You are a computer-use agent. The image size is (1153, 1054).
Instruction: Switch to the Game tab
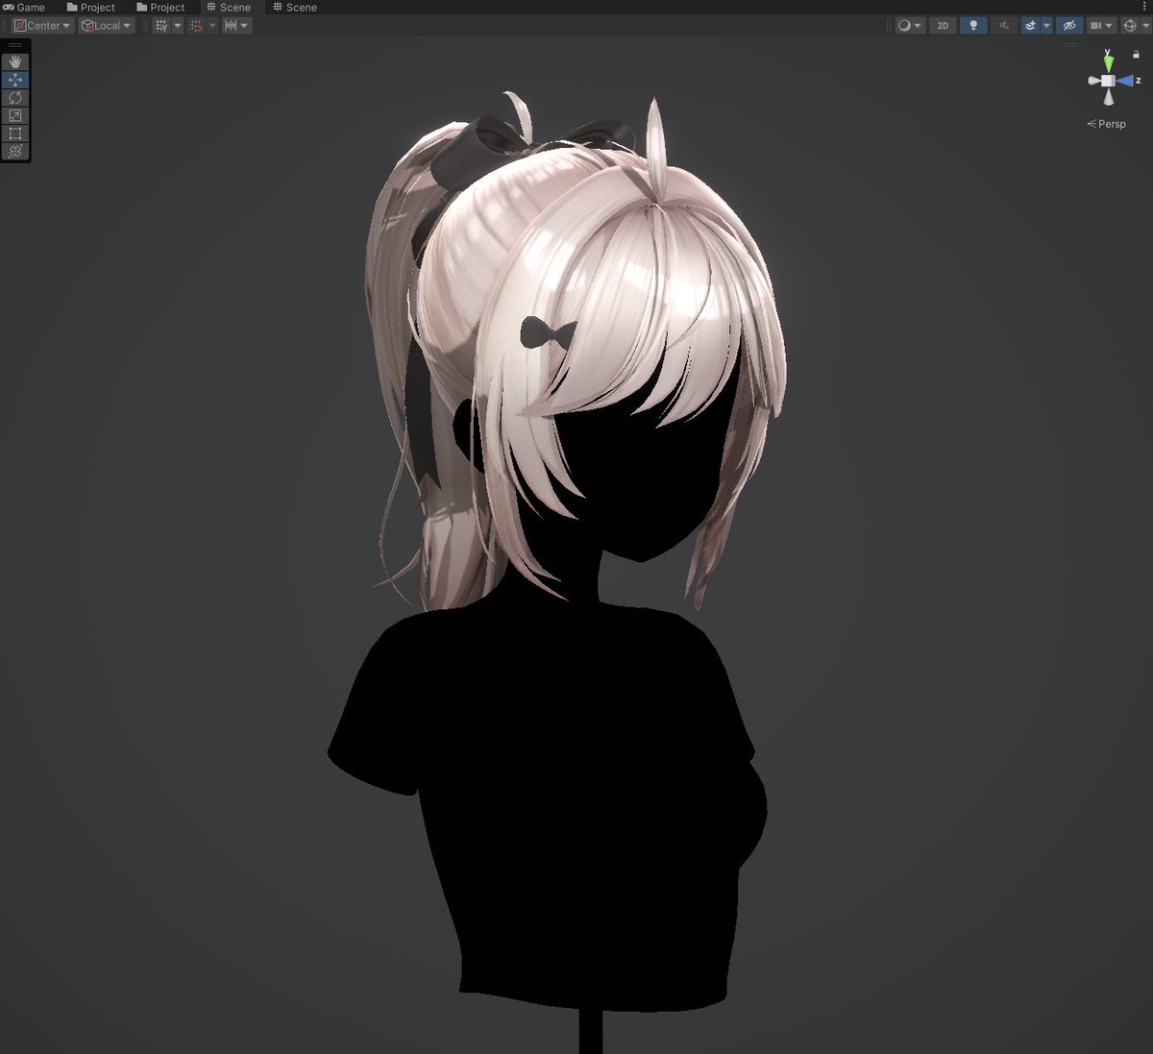click(24, 8)
